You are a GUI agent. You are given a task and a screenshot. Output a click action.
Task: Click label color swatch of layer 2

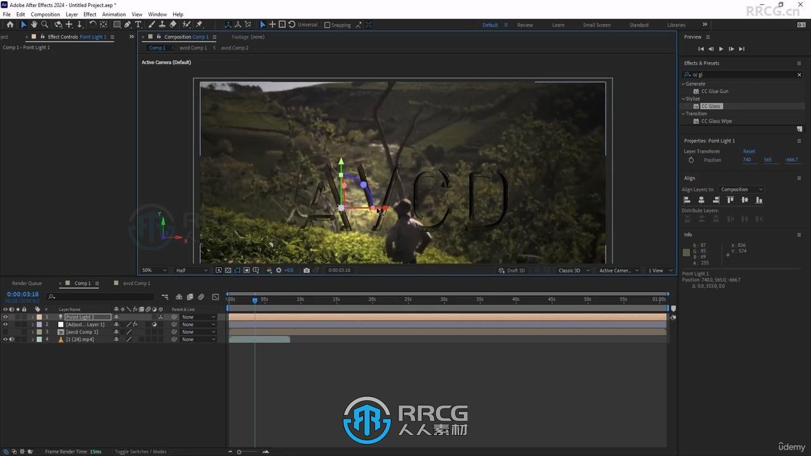coord(39,324)
